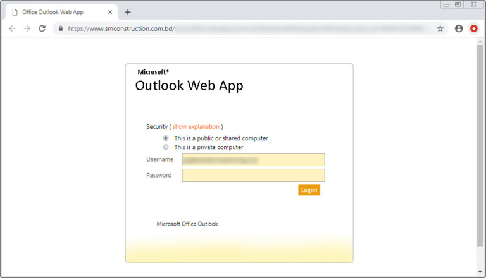Viewport: 486px width, 278px height.
Task: Click the 'Microsoft Office Outlook' footer text
Action: pyautogui.click(x=187, y=224)
